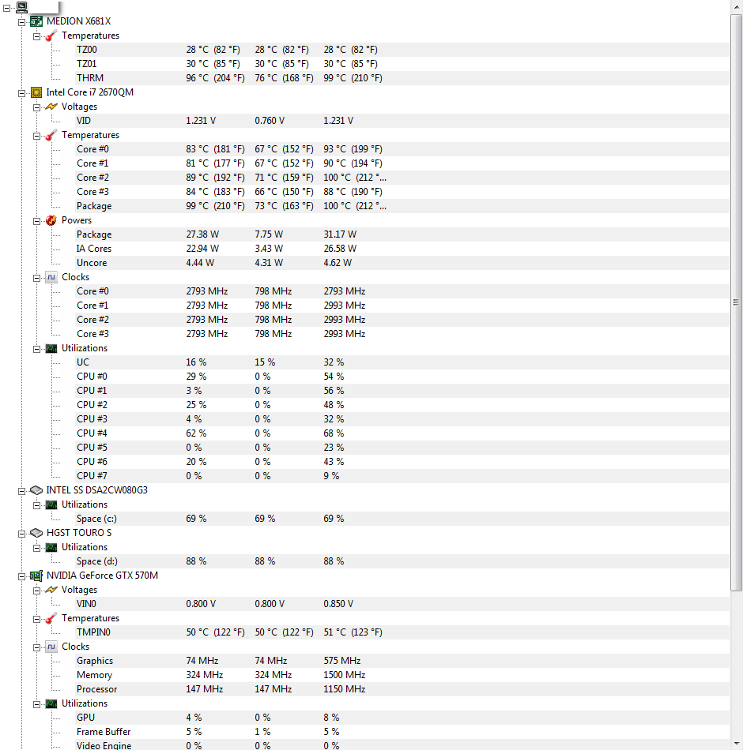Click the INTEL SS DSA2CW080G3 drive icon
This screenshot has height=750, width=743.
[x=36, y=490]
